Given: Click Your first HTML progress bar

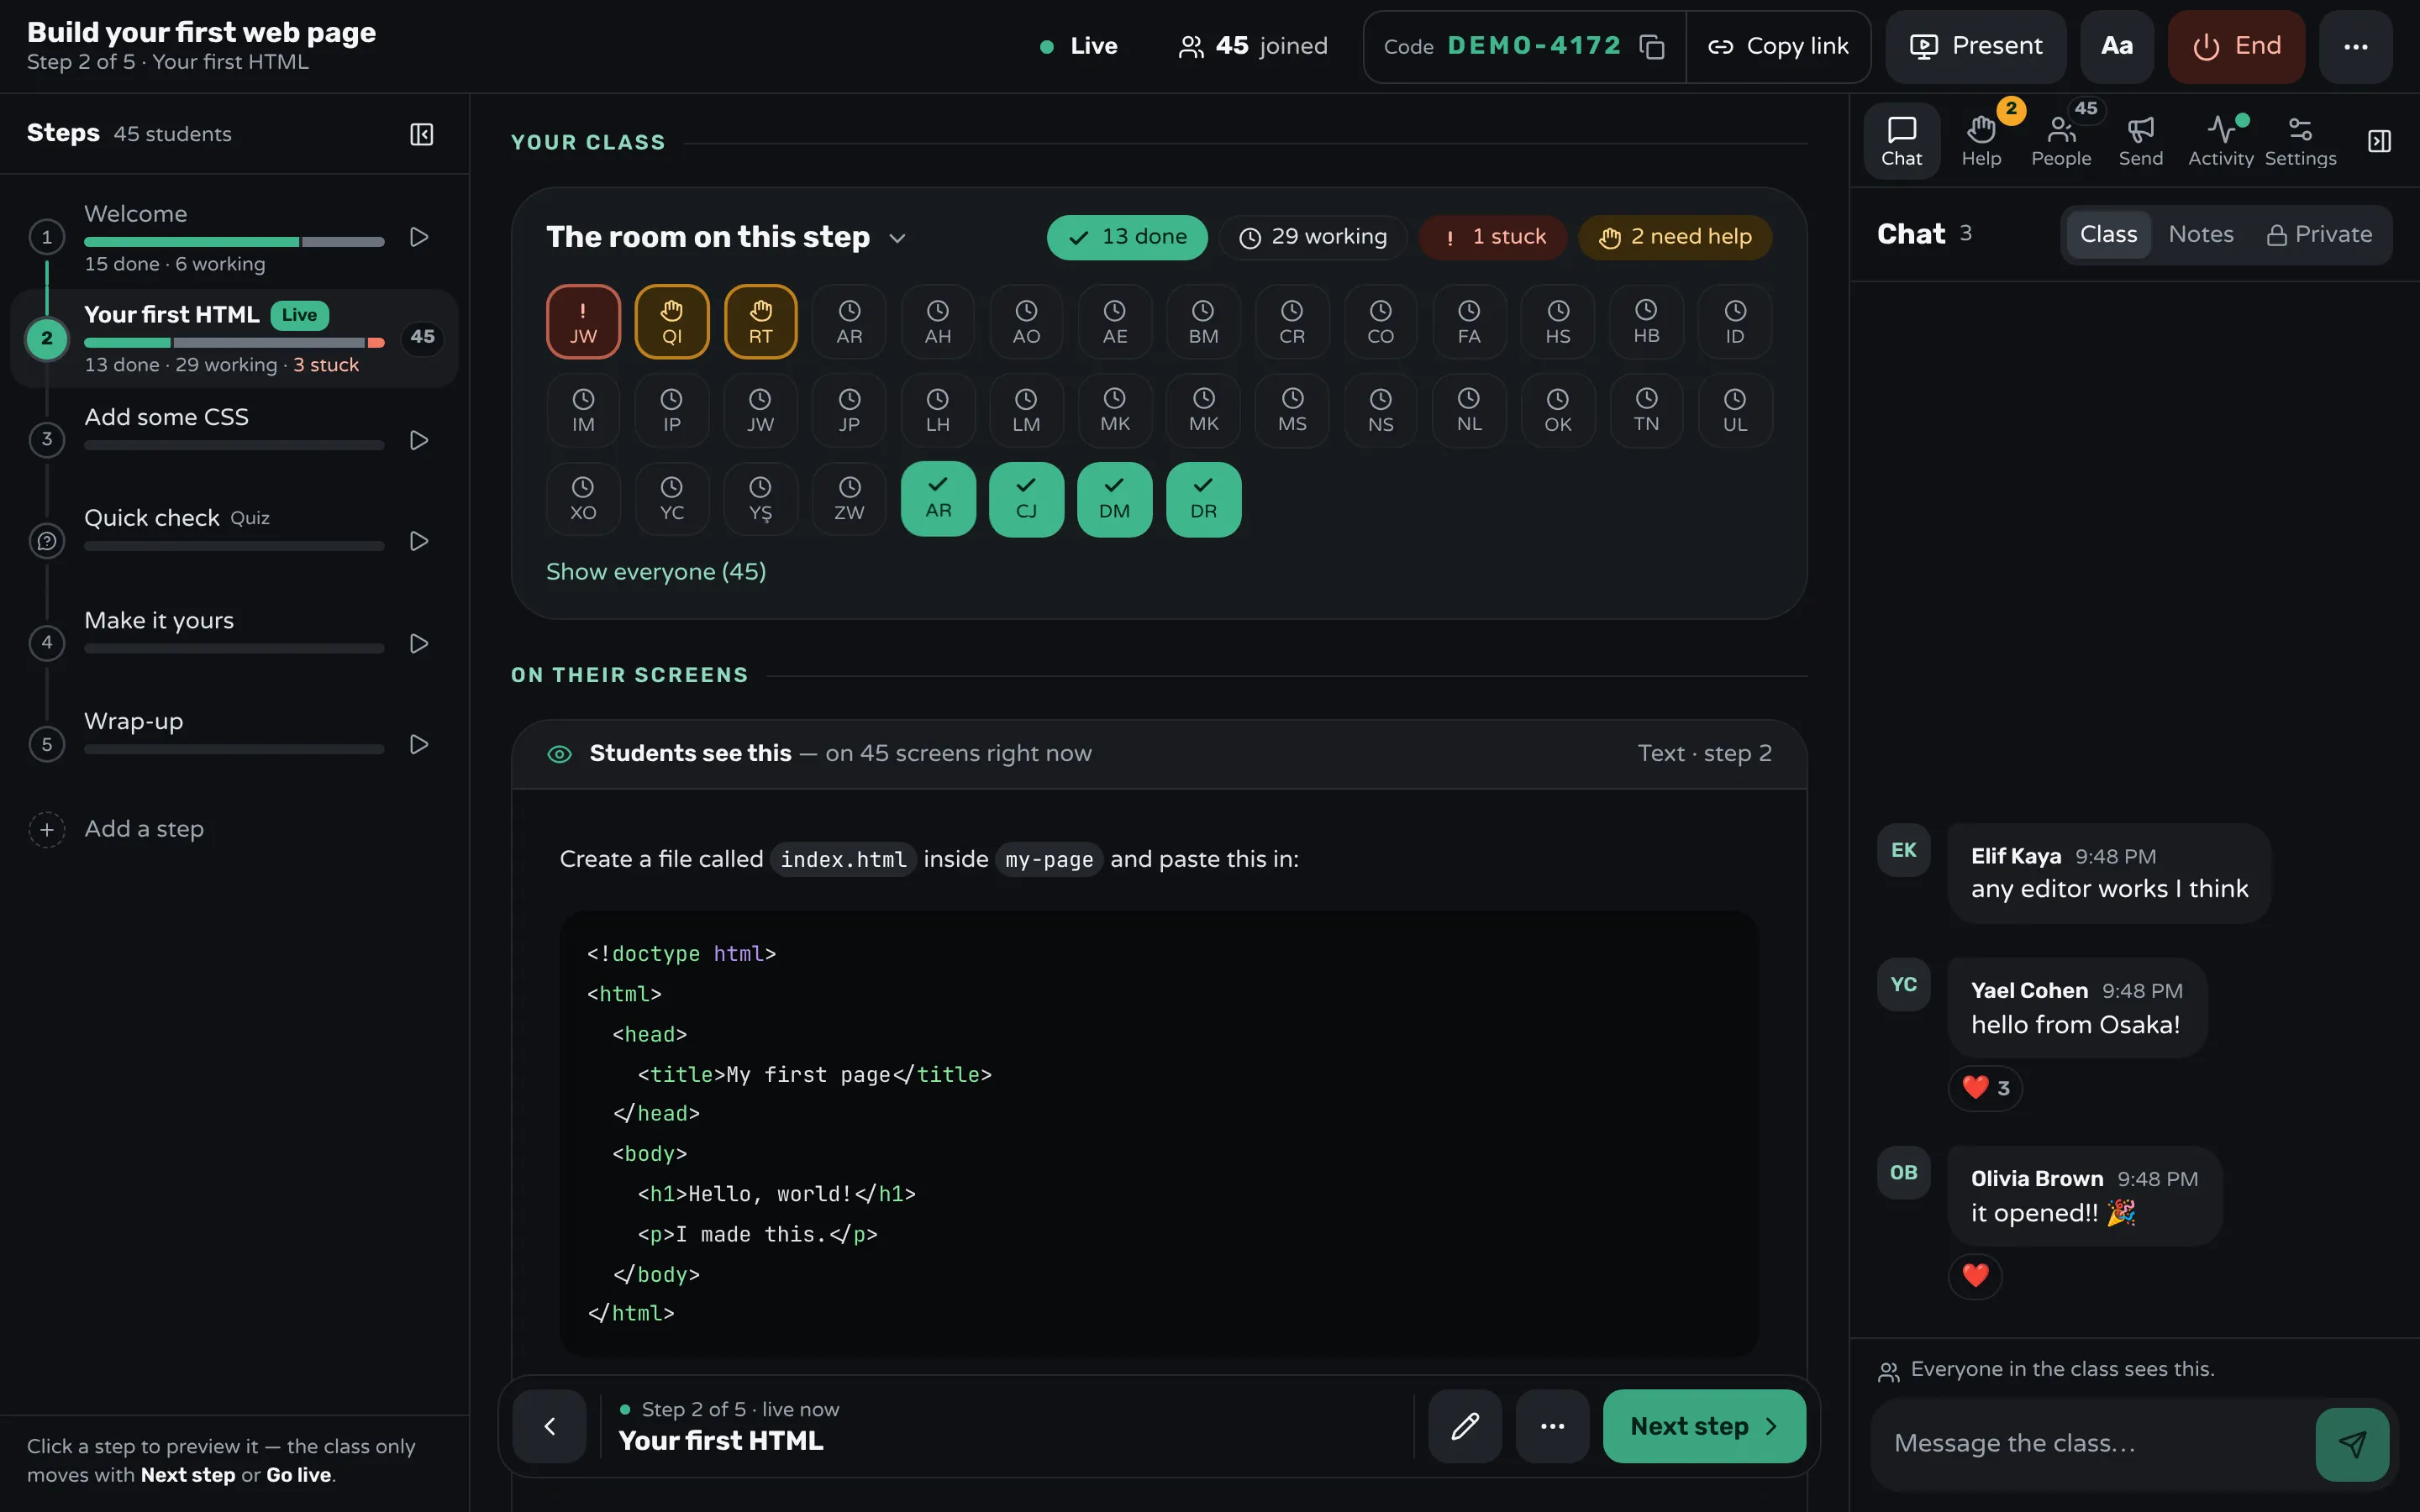Looking at the screenshot, I should click(x=234, y=343).
